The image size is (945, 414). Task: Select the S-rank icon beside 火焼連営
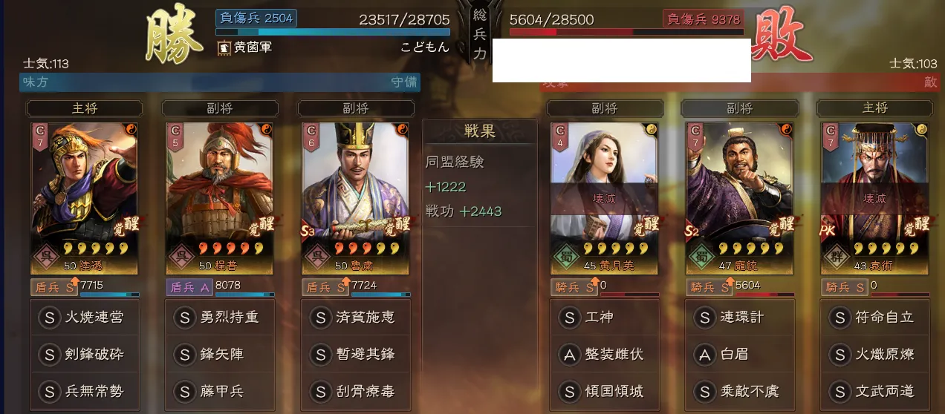(x=50, y=318)
